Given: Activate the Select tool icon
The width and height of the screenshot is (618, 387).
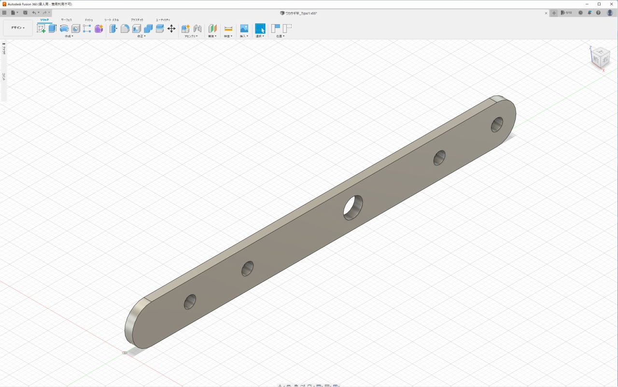Looking at the screenshot, I should point(260,29).
